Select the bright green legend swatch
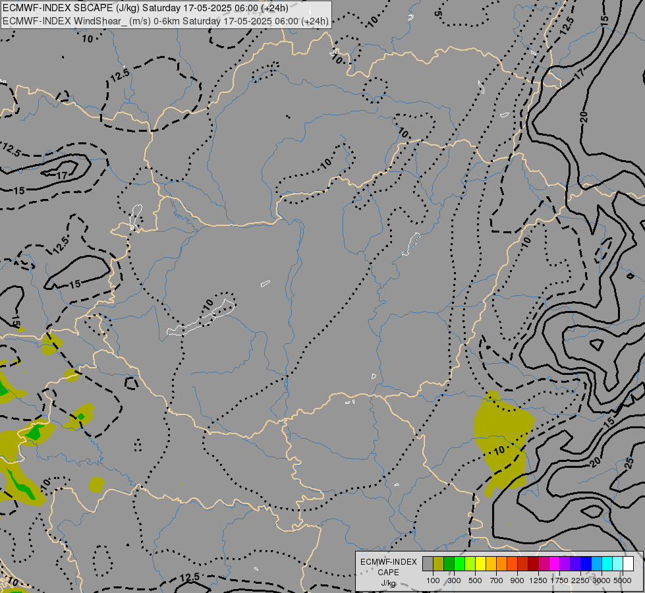Image resolution: width=645 pixels, height=593 pixels. coord(459,564)
